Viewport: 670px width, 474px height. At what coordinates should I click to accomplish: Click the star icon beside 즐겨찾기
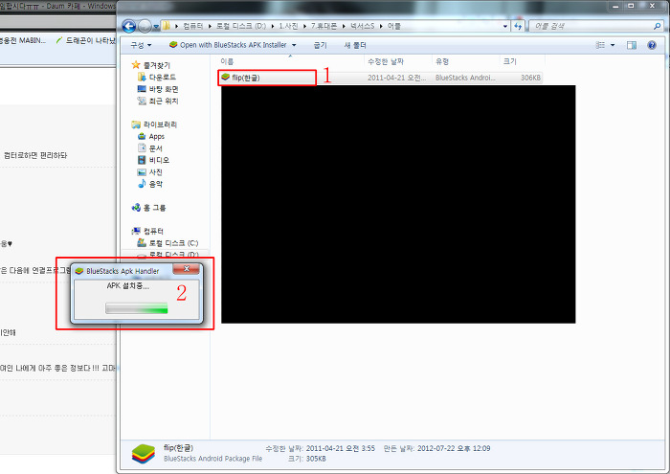tap(136, 64)
